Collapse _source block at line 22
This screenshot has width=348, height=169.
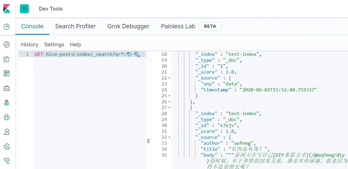tap(170, 78)
